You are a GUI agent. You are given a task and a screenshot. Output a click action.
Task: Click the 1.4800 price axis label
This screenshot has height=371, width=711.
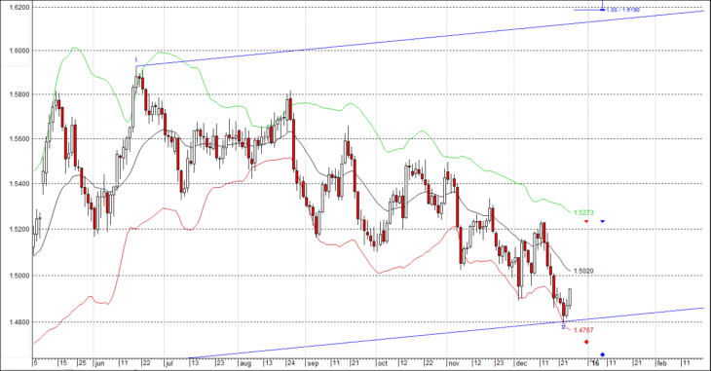19,322
